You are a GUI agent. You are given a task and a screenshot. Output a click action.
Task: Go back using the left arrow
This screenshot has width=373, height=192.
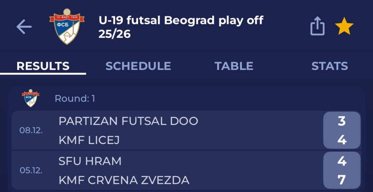[x=24, y=27]
